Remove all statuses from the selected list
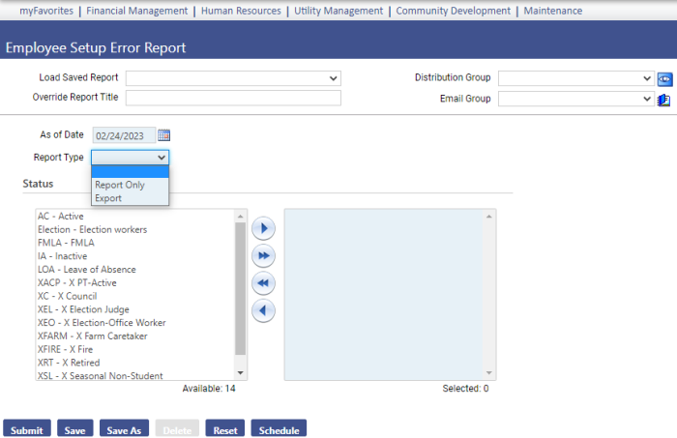Viewport: 677px width, 438px height. point(263,283)
